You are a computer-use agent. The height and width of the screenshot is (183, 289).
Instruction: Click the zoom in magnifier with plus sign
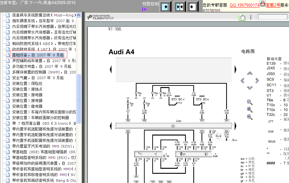click(x=250, y=110)
